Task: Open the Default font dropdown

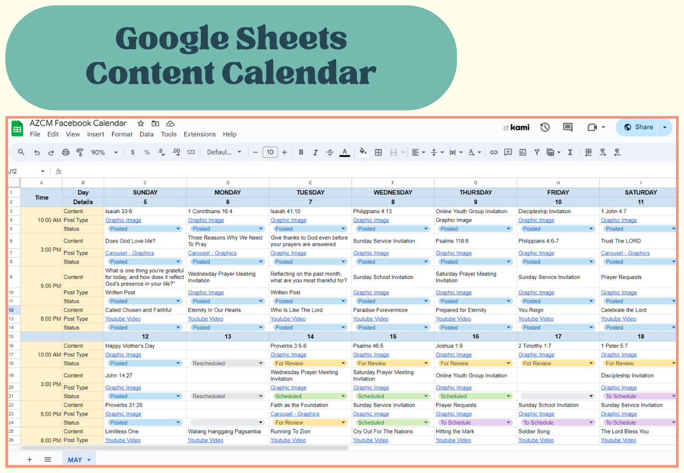Action: (x=224, y=152)
